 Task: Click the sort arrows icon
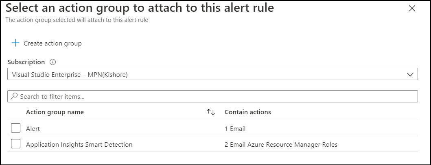(x=211, y=112)
